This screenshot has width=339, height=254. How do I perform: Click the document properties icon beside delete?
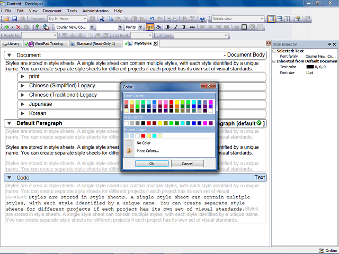(x=36, y=27)
